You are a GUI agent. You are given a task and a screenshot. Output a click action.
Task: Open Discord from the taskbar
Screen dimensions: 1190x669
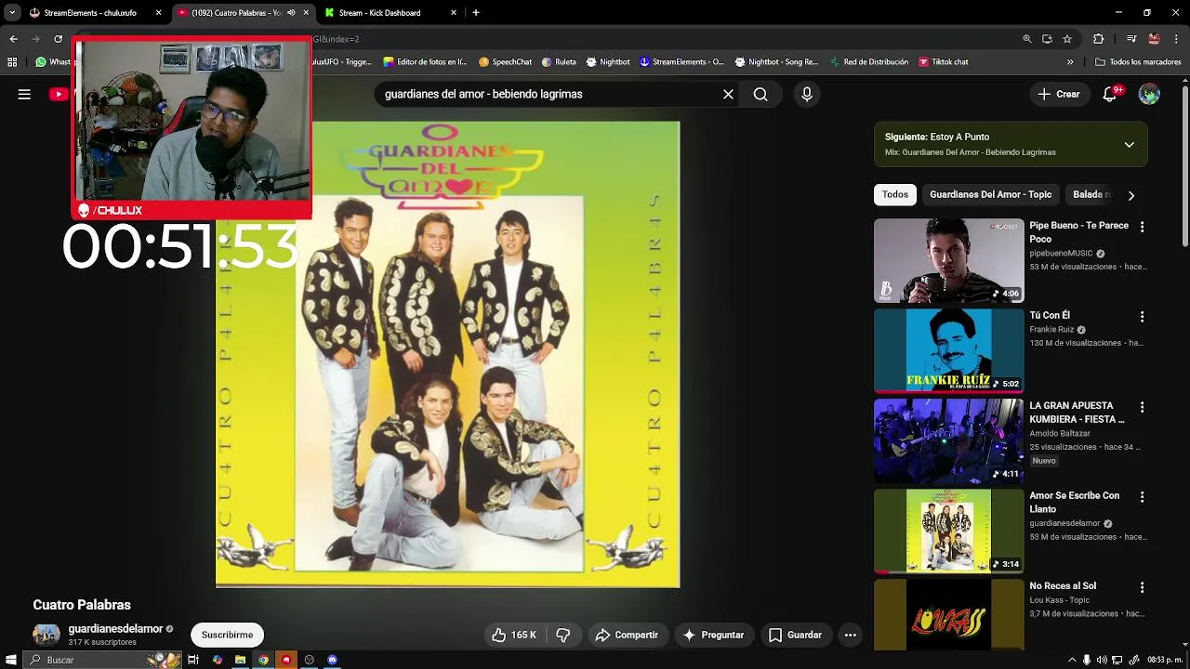click(332, 660)
